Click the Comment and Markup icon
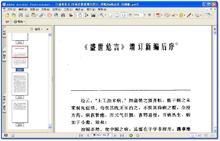Viewport: 220px width, 141px height. coord(166,15)
